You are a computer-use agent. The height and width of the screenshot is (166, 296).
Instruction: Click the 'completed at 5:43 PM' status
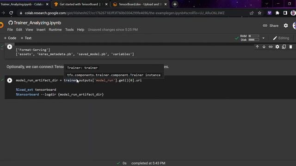pos(148,163)
